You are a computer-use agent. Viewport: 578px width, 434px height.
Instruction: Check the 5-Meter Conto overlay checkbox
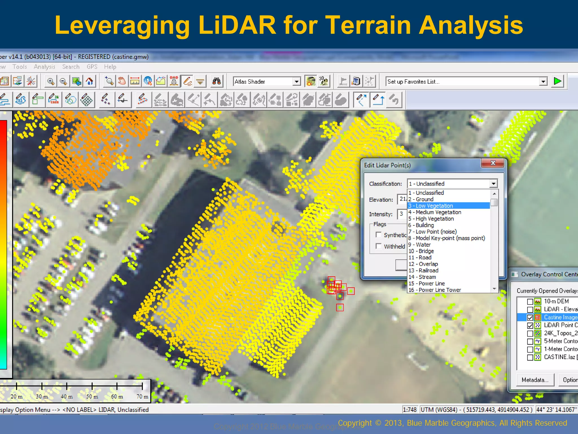coord(530,341)
